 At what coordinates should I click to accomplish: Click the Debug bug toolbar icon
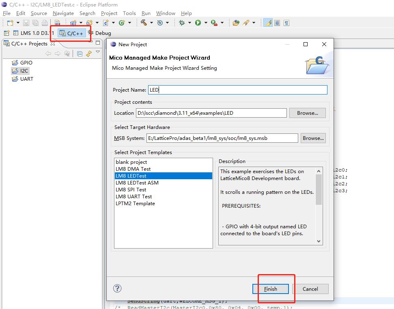pyautogui.click(x=182, y=23)
